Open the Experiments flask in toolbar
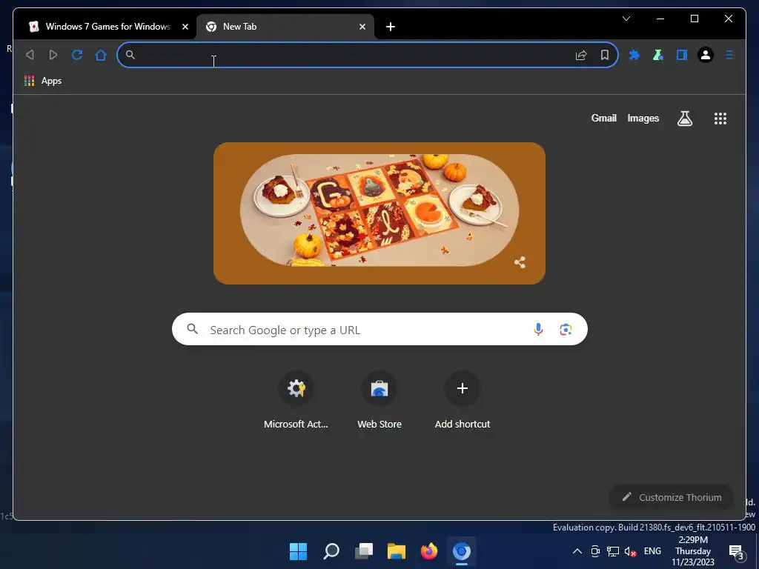 pos(658,55)
